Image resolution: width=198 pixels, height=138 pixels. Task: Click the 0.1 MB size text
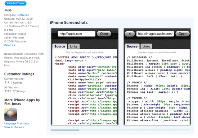pos(9,30)
